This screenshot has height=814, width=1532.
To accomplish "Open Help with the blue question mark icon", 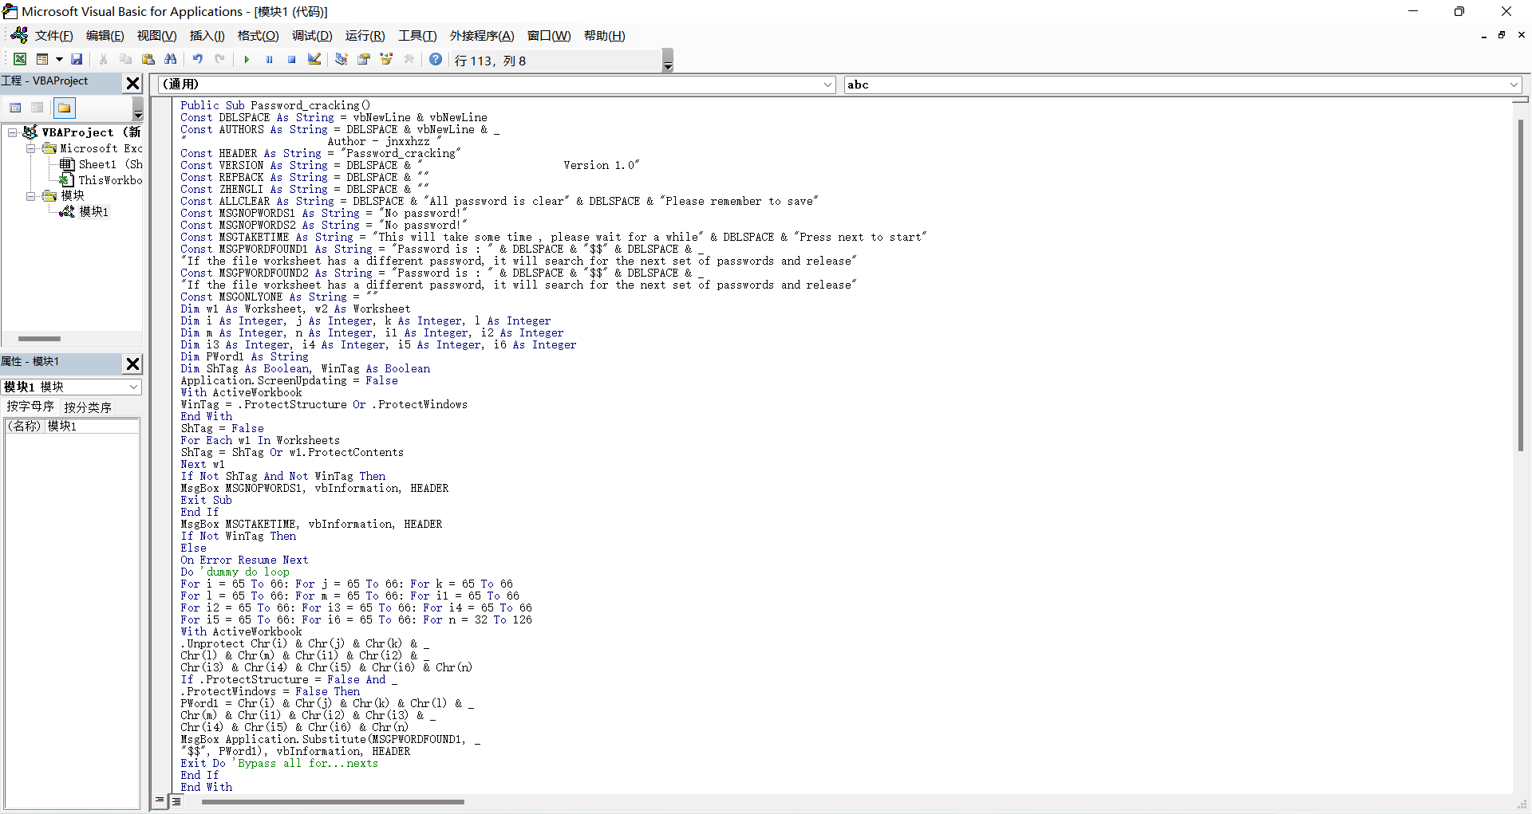I will 436,60.
